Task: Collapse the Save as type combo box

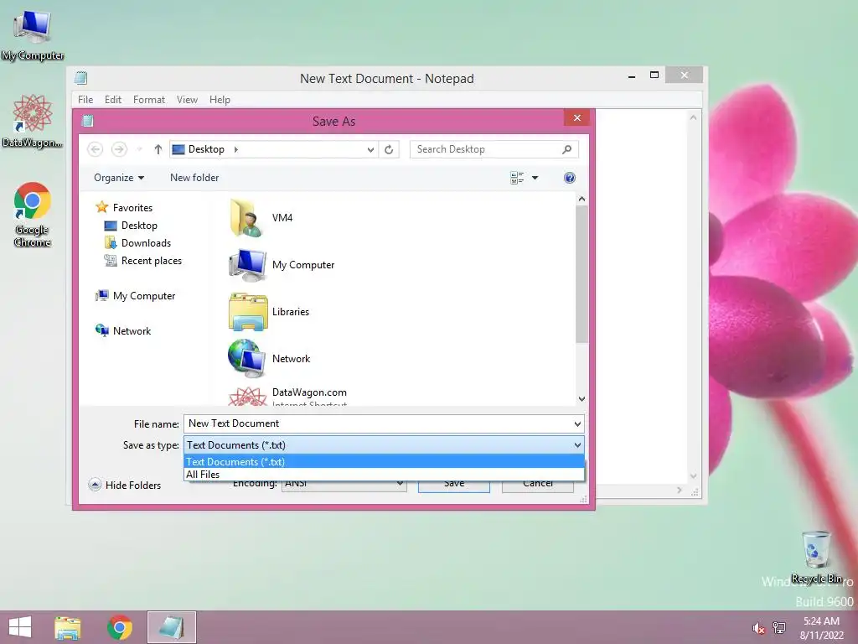Action: (x=577, y=445)
